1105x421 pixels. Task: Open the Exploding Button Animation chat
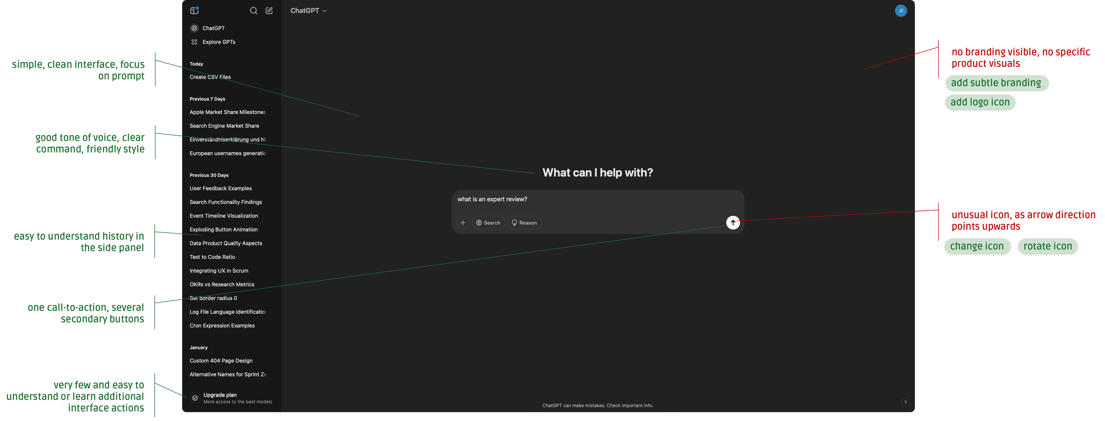point(224,230)
